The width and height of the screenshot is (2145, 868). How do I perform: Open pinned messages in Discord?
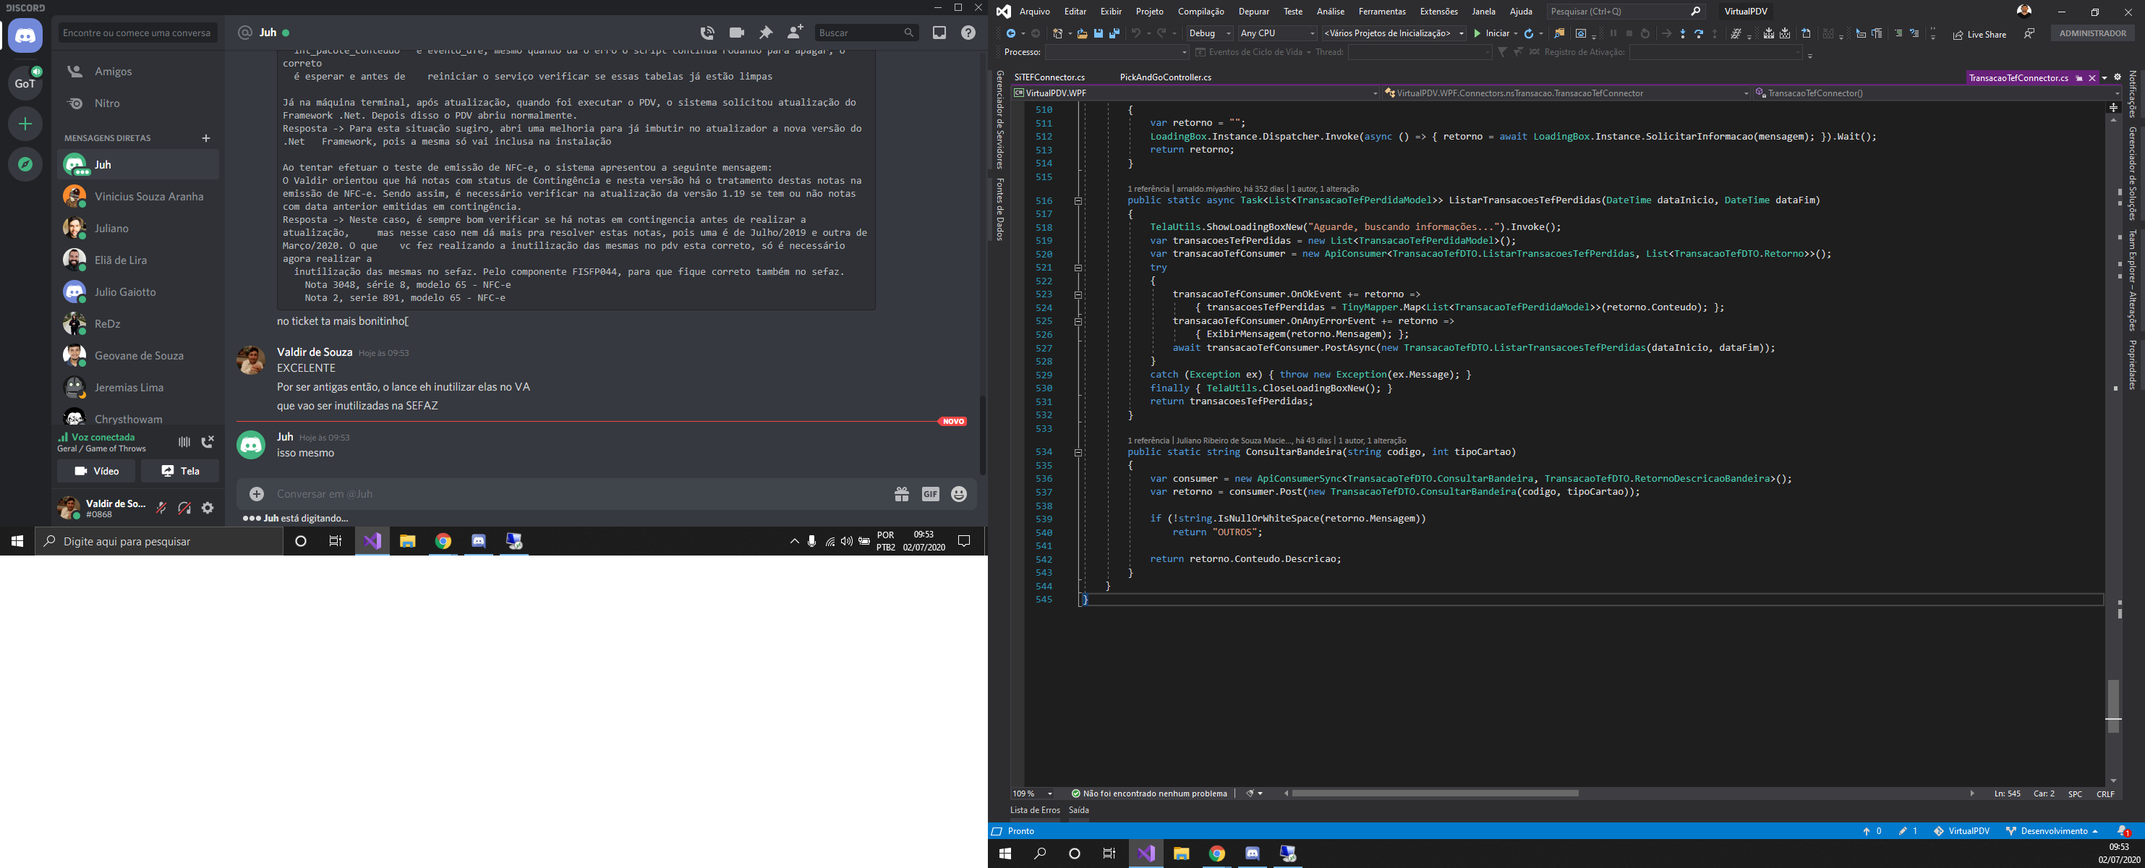coord(765,33)
